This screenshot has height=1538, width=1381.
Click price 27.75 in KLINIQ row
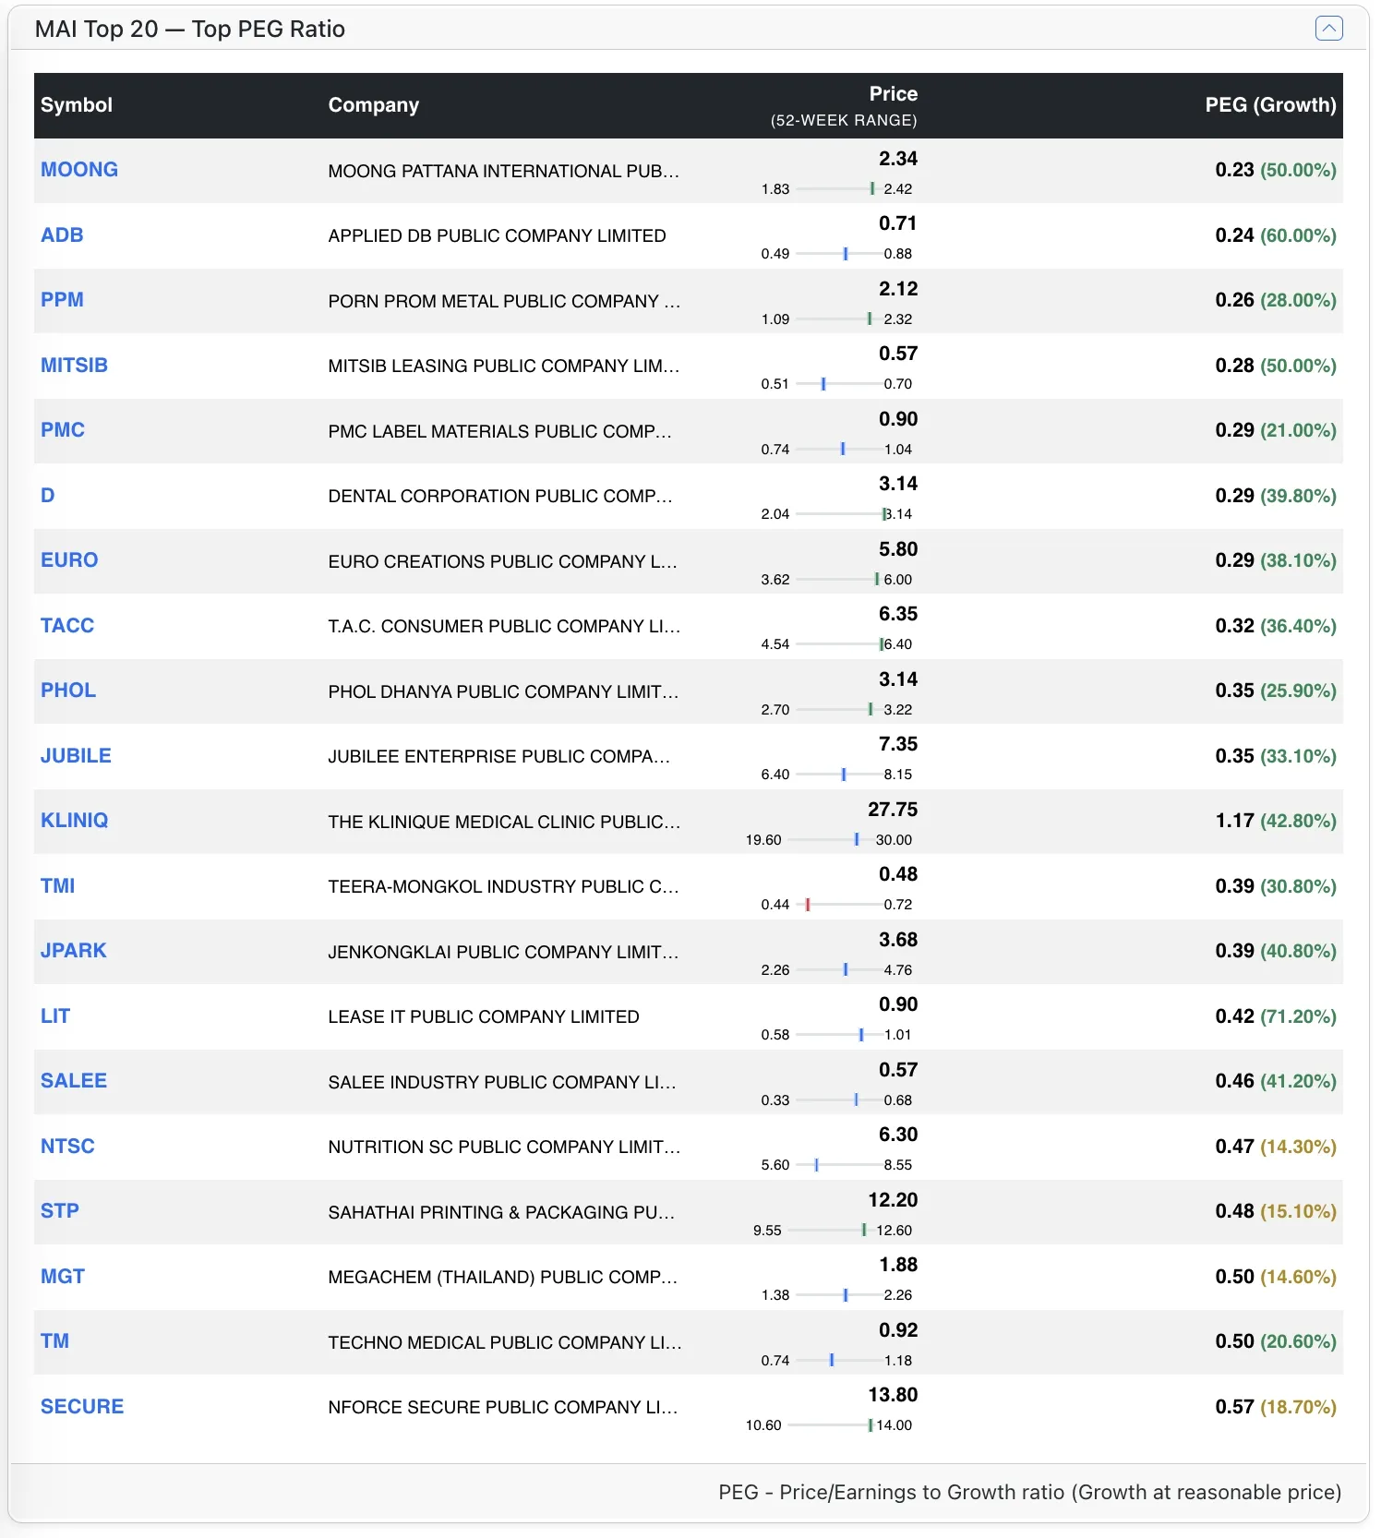(x=893, y=810)
